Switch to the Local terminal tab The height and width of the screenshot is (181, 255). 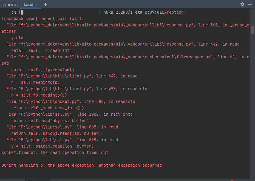pyautogui.click(x=28, y=5)
